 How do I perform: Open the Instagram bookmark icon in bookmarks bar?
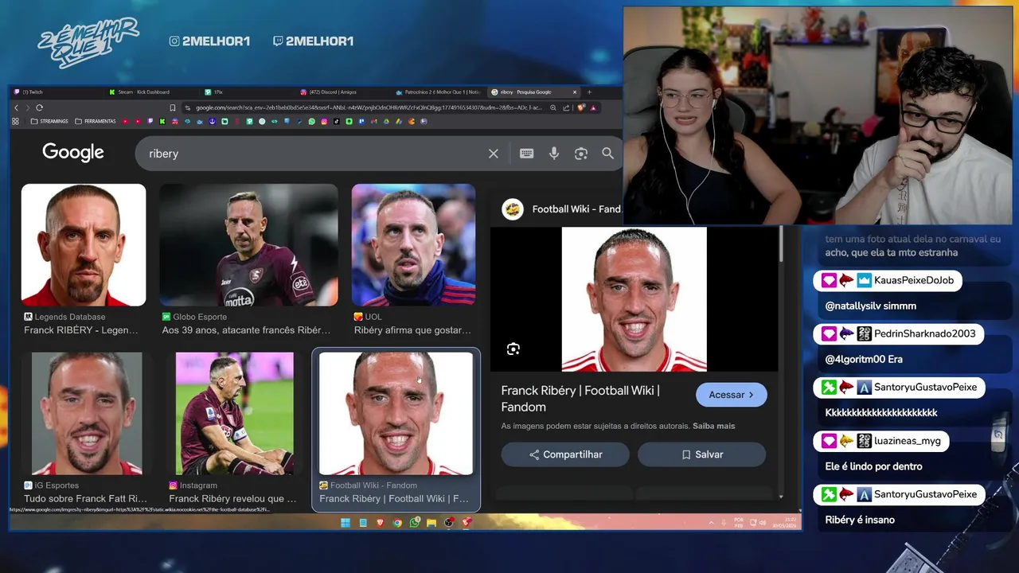coord(324,121)
